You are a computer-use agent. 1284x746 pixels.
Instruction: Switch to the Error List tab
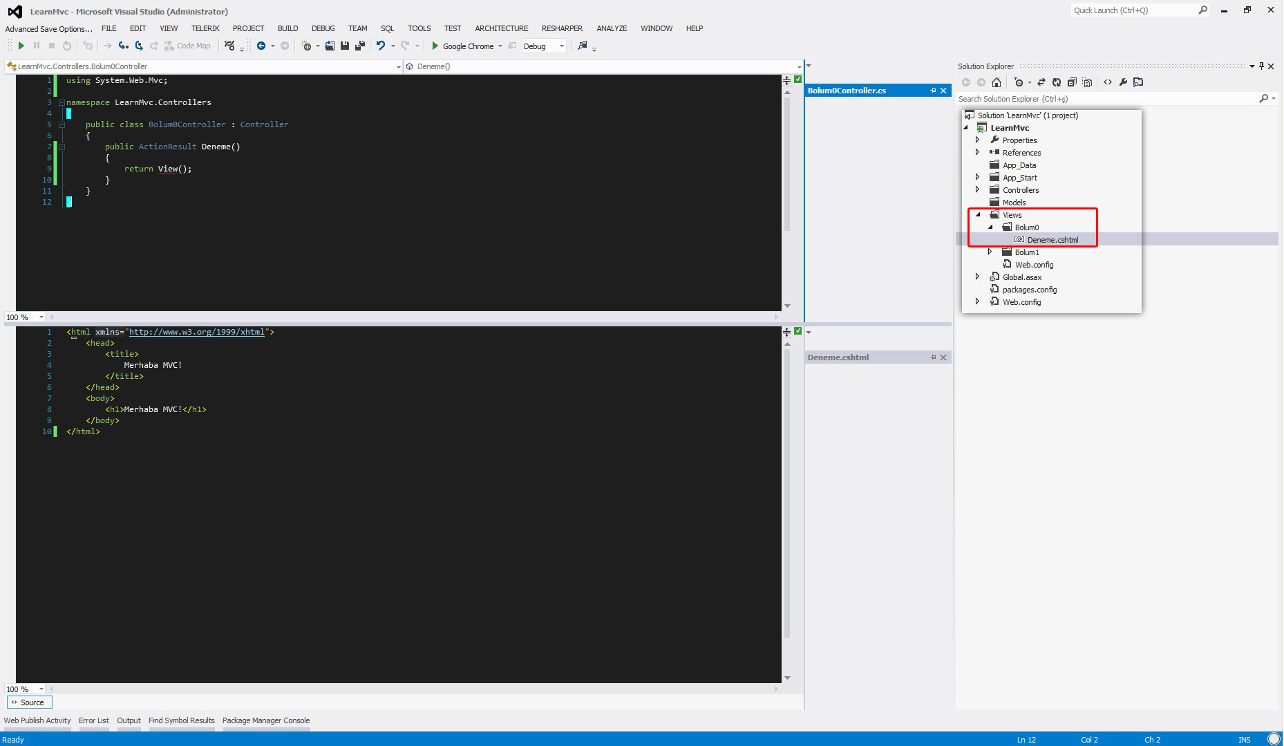(x=94, y=720)
